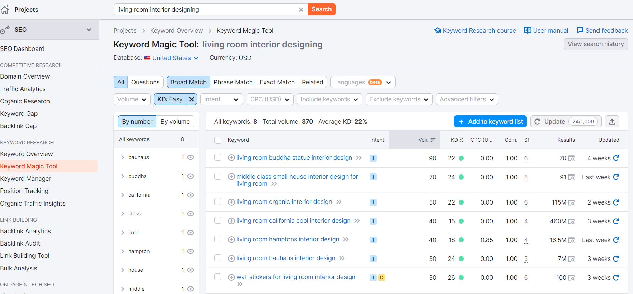Check the buddha statue keyword row
This screenshot has width=633, height=294.
tap(218, 158)
